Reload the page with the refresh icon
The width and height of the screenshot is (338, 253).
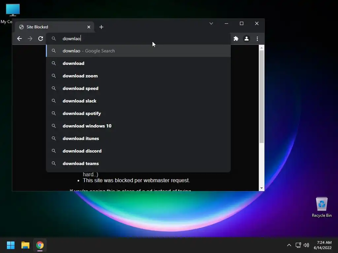tap(41, 39)
